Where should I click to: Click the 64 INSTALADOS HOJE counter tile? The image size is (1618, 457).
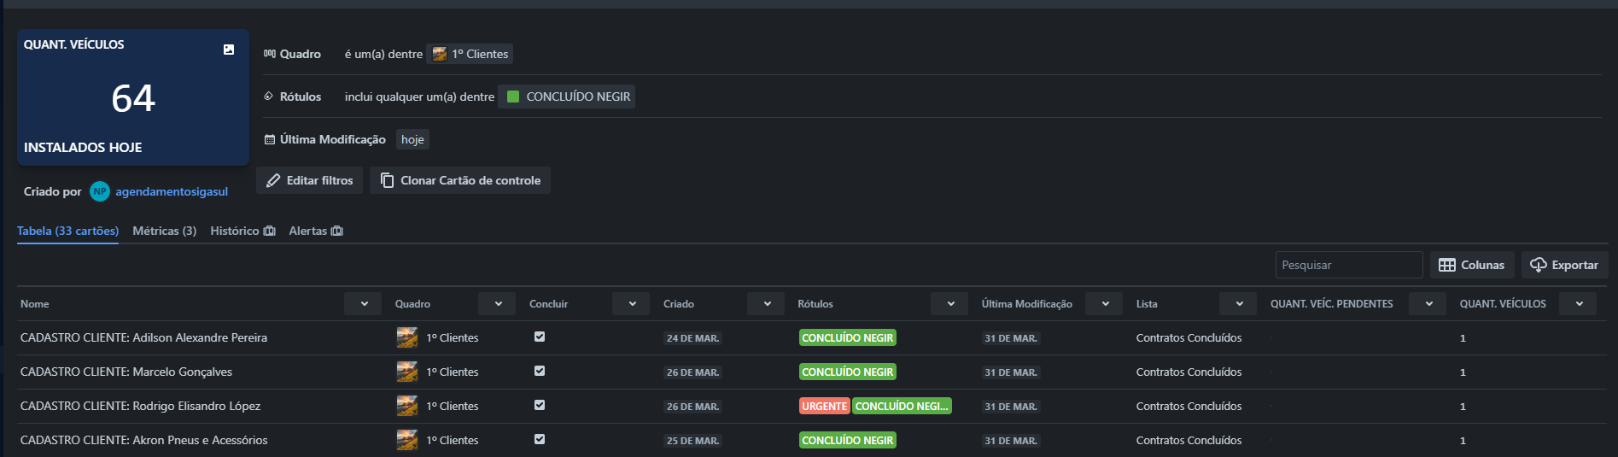click(133, 97)
